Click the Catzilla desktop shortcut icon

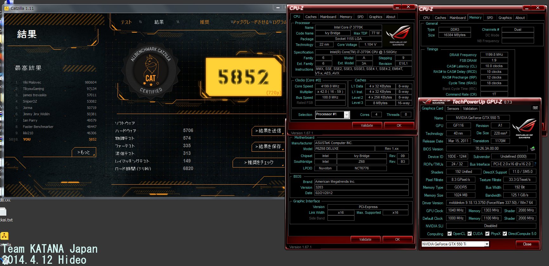coord(4,236)
